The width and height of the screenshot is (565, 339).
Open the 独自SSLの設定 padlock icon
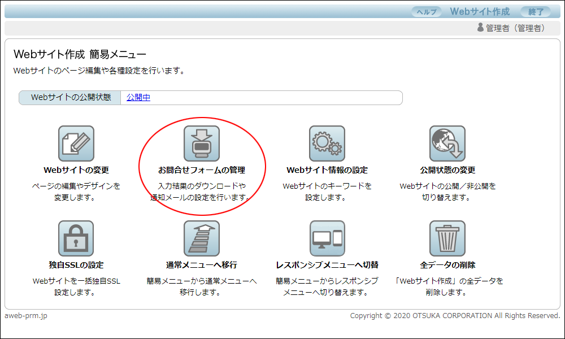point(76,238)
